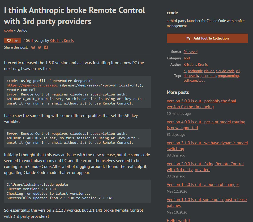Click 'ANTHROPIC_AUTH_TOKEN is set' code line

[x=76, y=99]
